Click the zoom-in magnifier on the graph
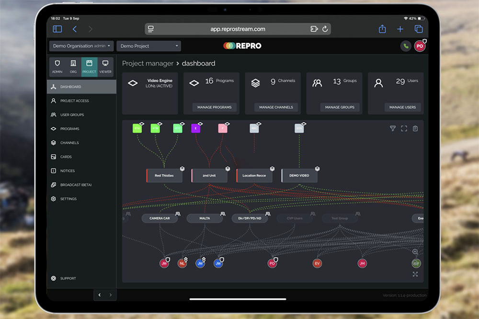 [x=415, y=252]
